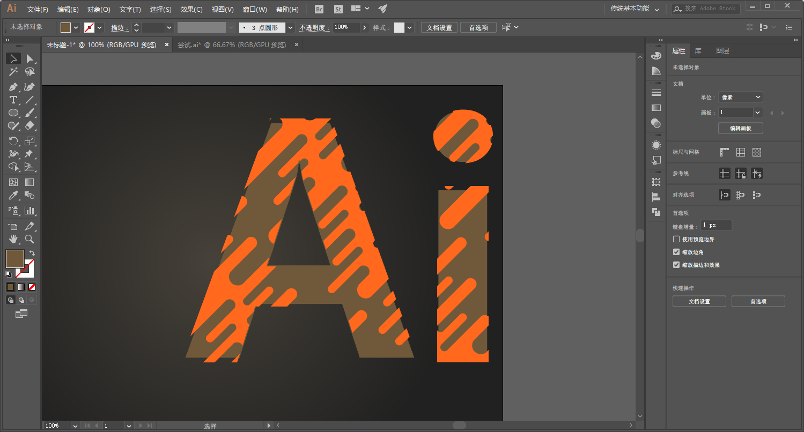Screen dimensions: 804x432
Task: Uncheck the 缩放边角 checkbox
Action: coord(676,252)
